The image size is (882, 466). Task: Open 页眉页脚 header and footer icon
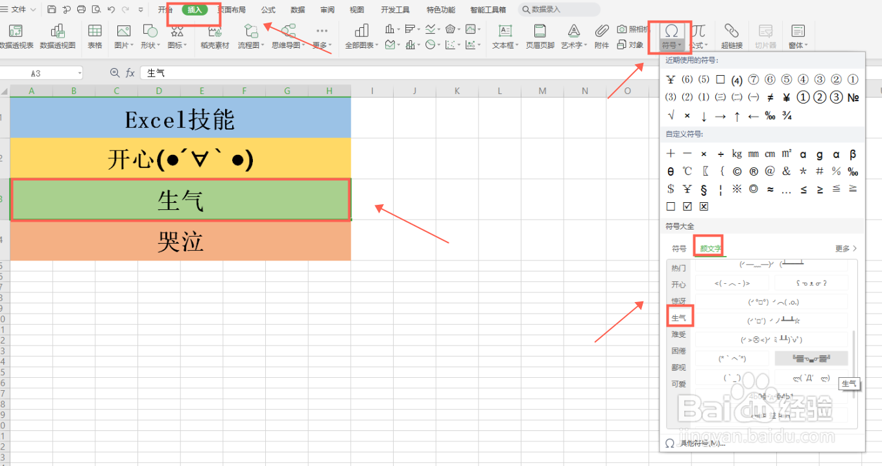[540, 36]
